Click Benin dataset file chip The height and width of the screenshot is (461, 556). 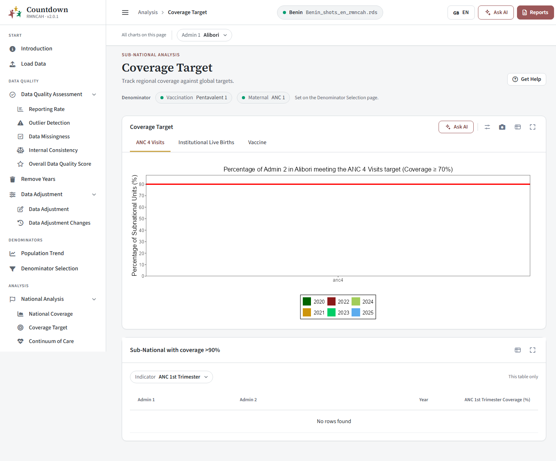(x=330, y=13)
